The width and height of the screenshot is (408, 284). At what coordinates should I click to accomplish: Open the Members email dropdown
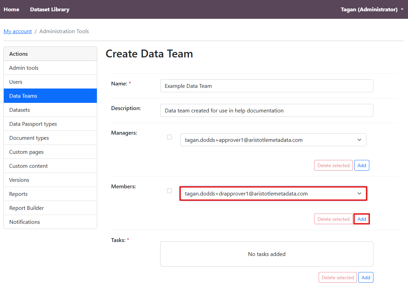tap(273, 193)
